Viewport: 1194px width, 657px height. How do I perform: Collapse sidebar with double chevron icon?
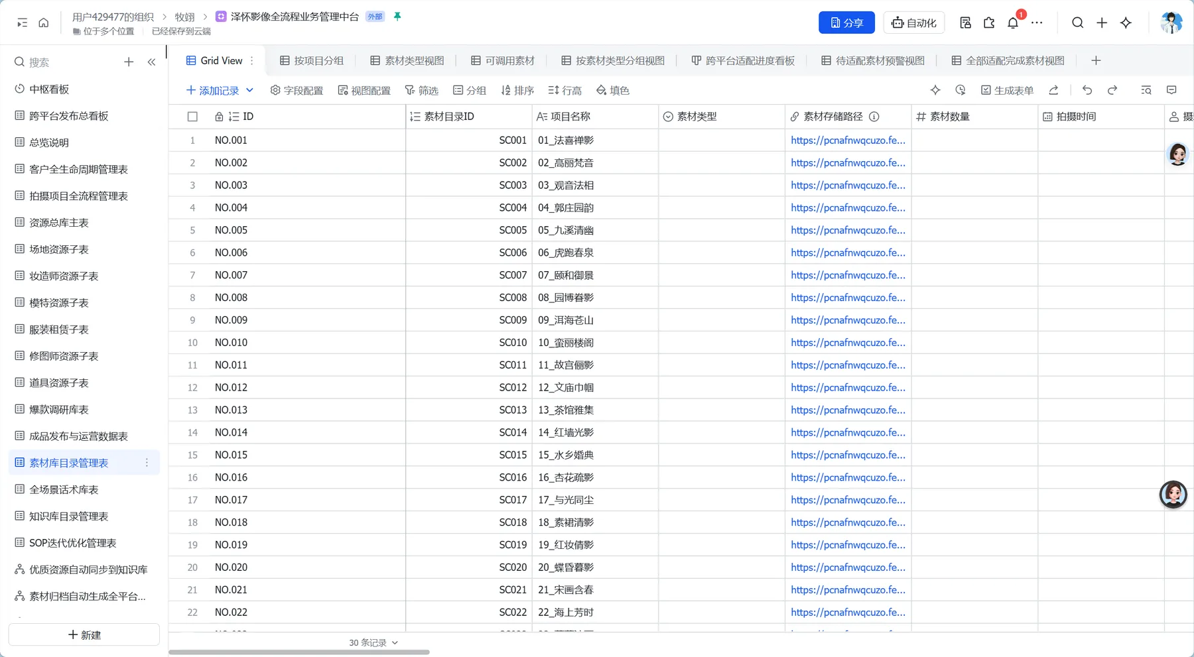(x=151, y=62)
